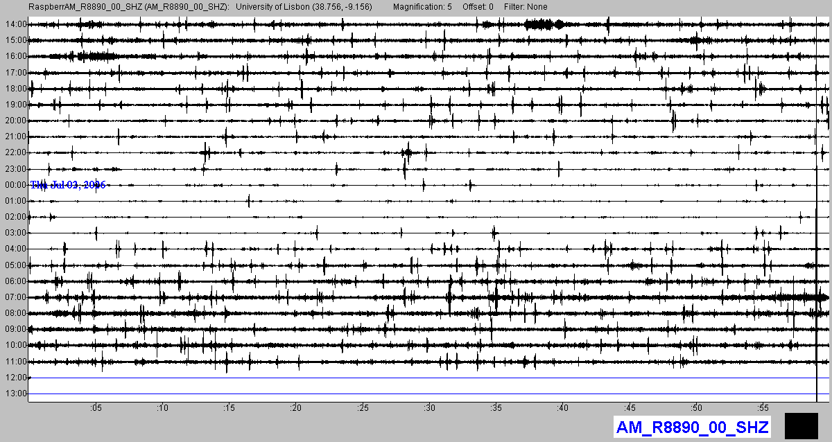The height and width of the screenshot is (442, 832).
Task: Select the :25 minute axis label
Action: [363, 407]
